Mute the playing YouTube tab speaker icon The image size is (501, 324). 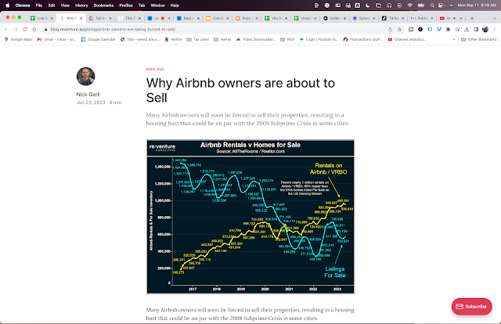click(x=454, y=18)
